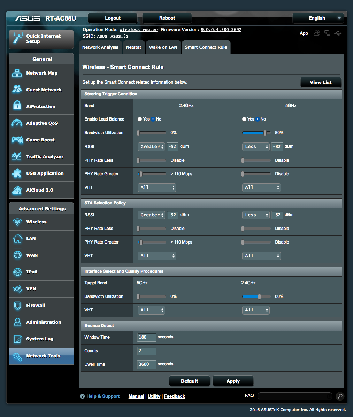Select No for 5GHz Enable Load Balance
This screenshot has height=417, width=353.
[258, 119]
